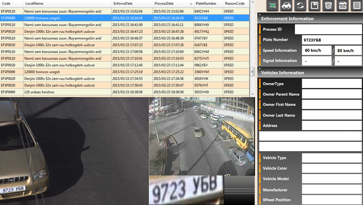Image resolution: width=363 pixels, height=205 pixels.
Task: Click the Owner Parent Name field
Action: (332, 94)
